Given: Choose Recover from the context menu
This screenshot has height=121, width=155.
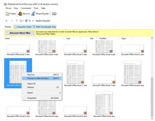Looking at the screenshot, I should [x=42, y=75].
